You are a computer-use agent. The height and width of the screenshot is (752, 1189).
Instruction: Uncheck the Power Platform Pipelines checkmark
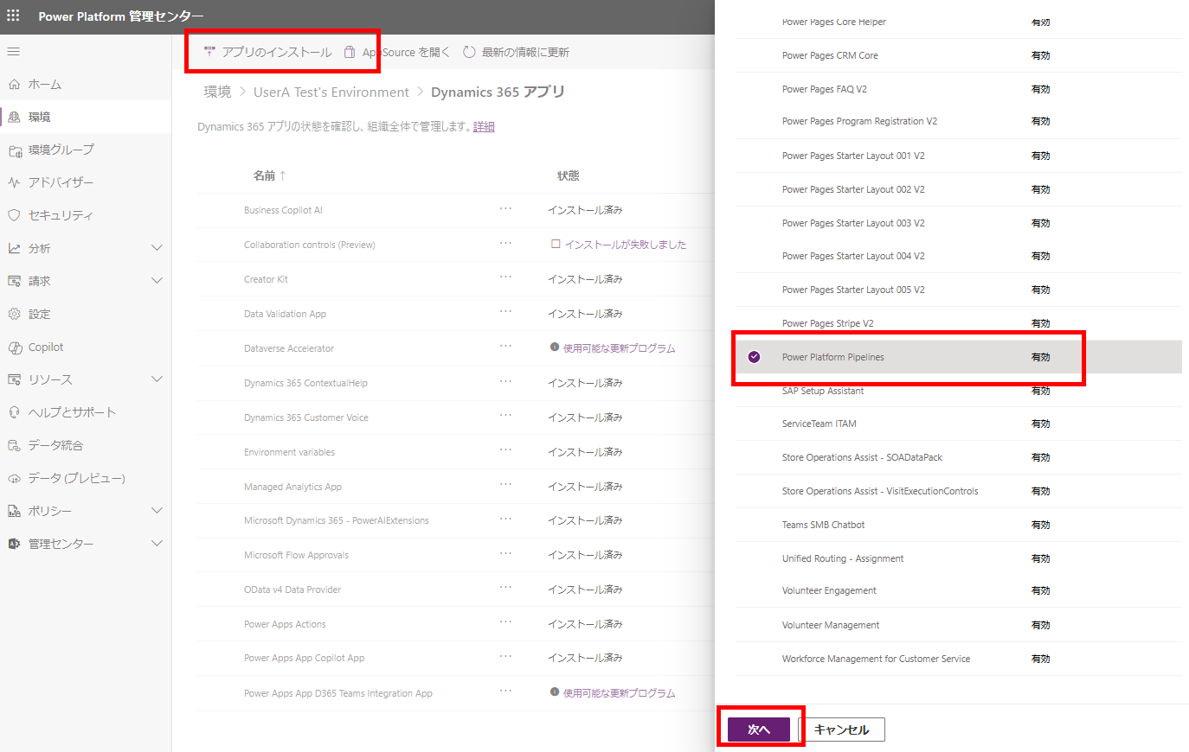click(x=754, y=357)
